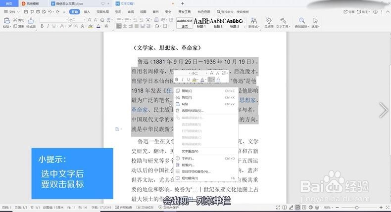This screenshot has height=212, width=391.
Task: Collapse the ribbon with the up chevron
Action: click(388, 12)
